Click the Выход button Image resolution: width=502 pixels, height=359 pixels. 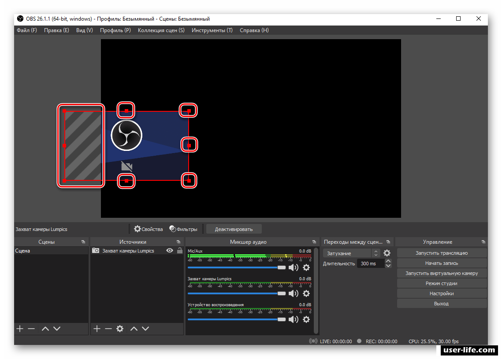pyautogui.click(x=442, y=304)
